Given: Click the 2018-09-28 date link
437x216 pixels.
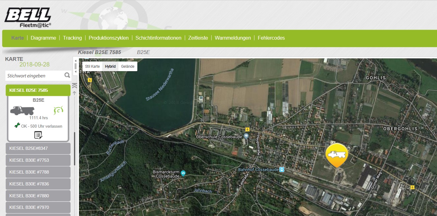Looking at the screenshot, I should click(x=34, y=65).
